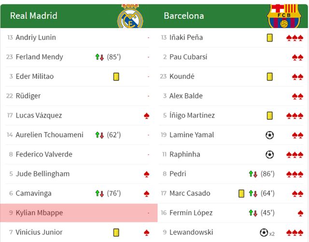Click Íñigo Martínez's three spades rating
The image size is (309, 242).
(x=295, y=116)
